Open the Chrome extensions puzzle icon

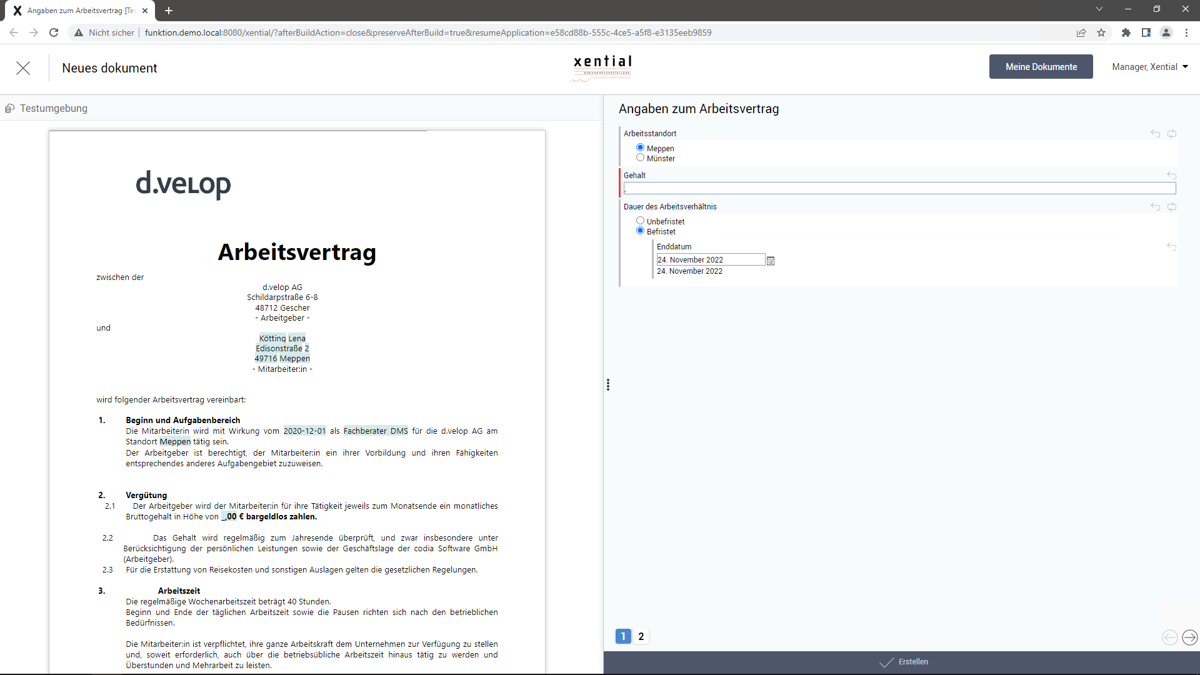[x=1126, y=32]
